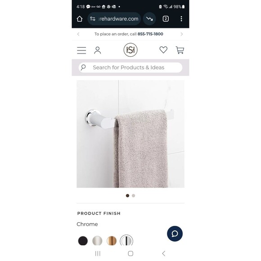Open the site settings icon in address bar
The image size is (261, 261).
click(93, 19)
